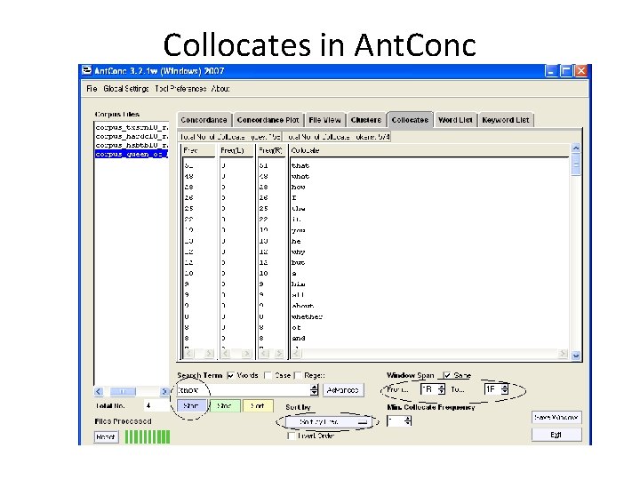
Task: Switch to the Concordance tab
Action: pos(204,120)
